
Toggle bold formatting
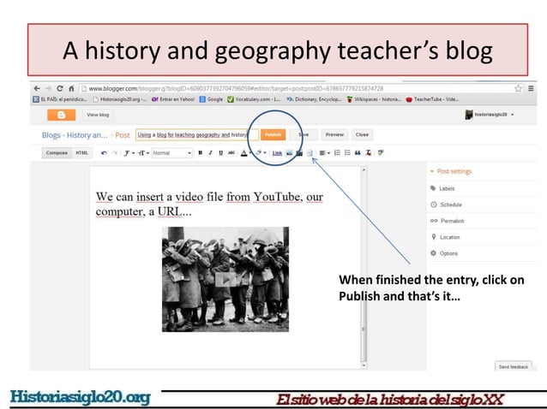click(201, 153)
